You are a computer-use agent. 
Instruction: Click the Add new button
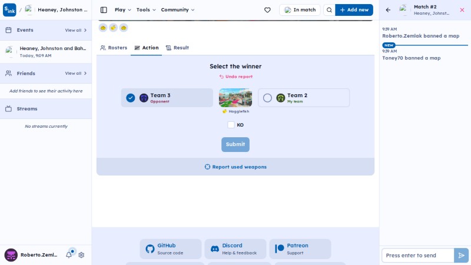tap(354, 10)
